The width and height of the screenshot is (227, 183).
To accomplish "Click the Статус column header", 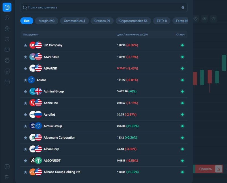I will tap(180, 35).
